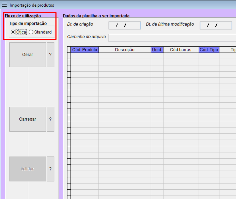Open help for the Validar step
Image resolution: width=236 pixels, height=199 pixels.
pos(50,169)
